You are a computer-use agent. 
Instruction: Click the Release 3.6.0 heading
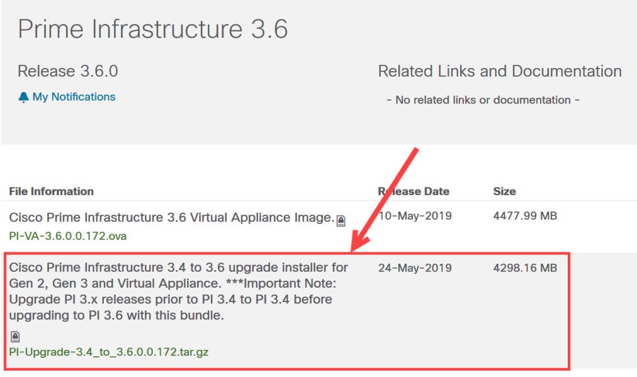tap(66, 71)
